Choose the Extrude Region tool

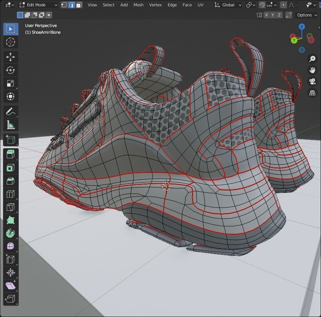point(10,154)
